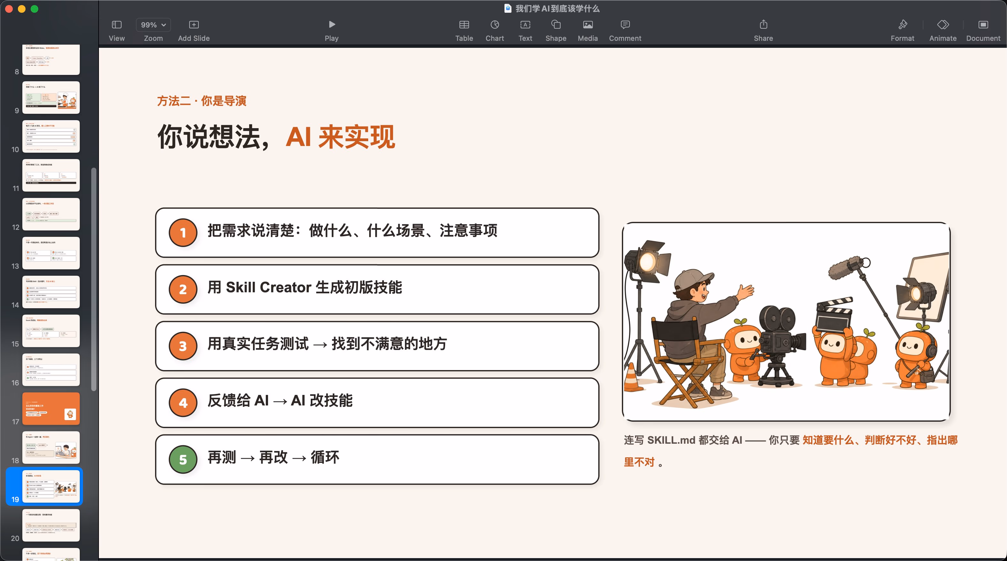Select slide 9 thumbnail
This screenshot has width=1007, height=561.
tap(51, 98)
